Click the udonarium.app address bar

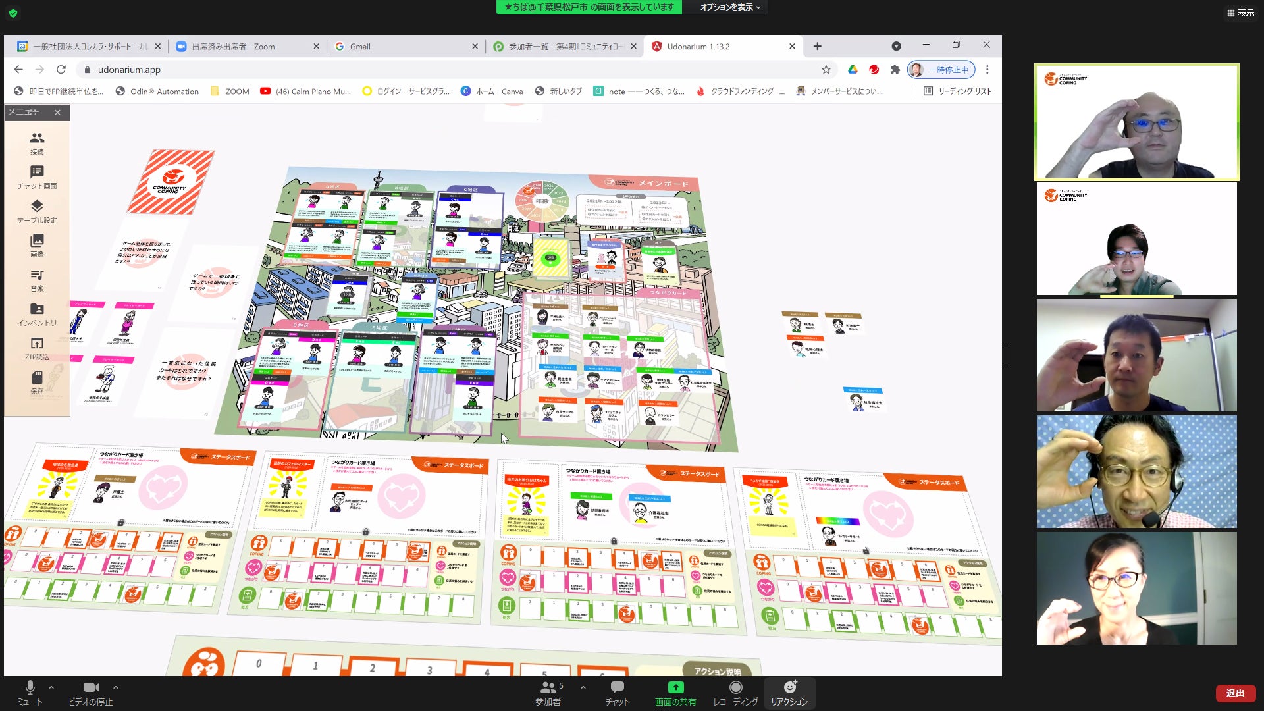129,70
